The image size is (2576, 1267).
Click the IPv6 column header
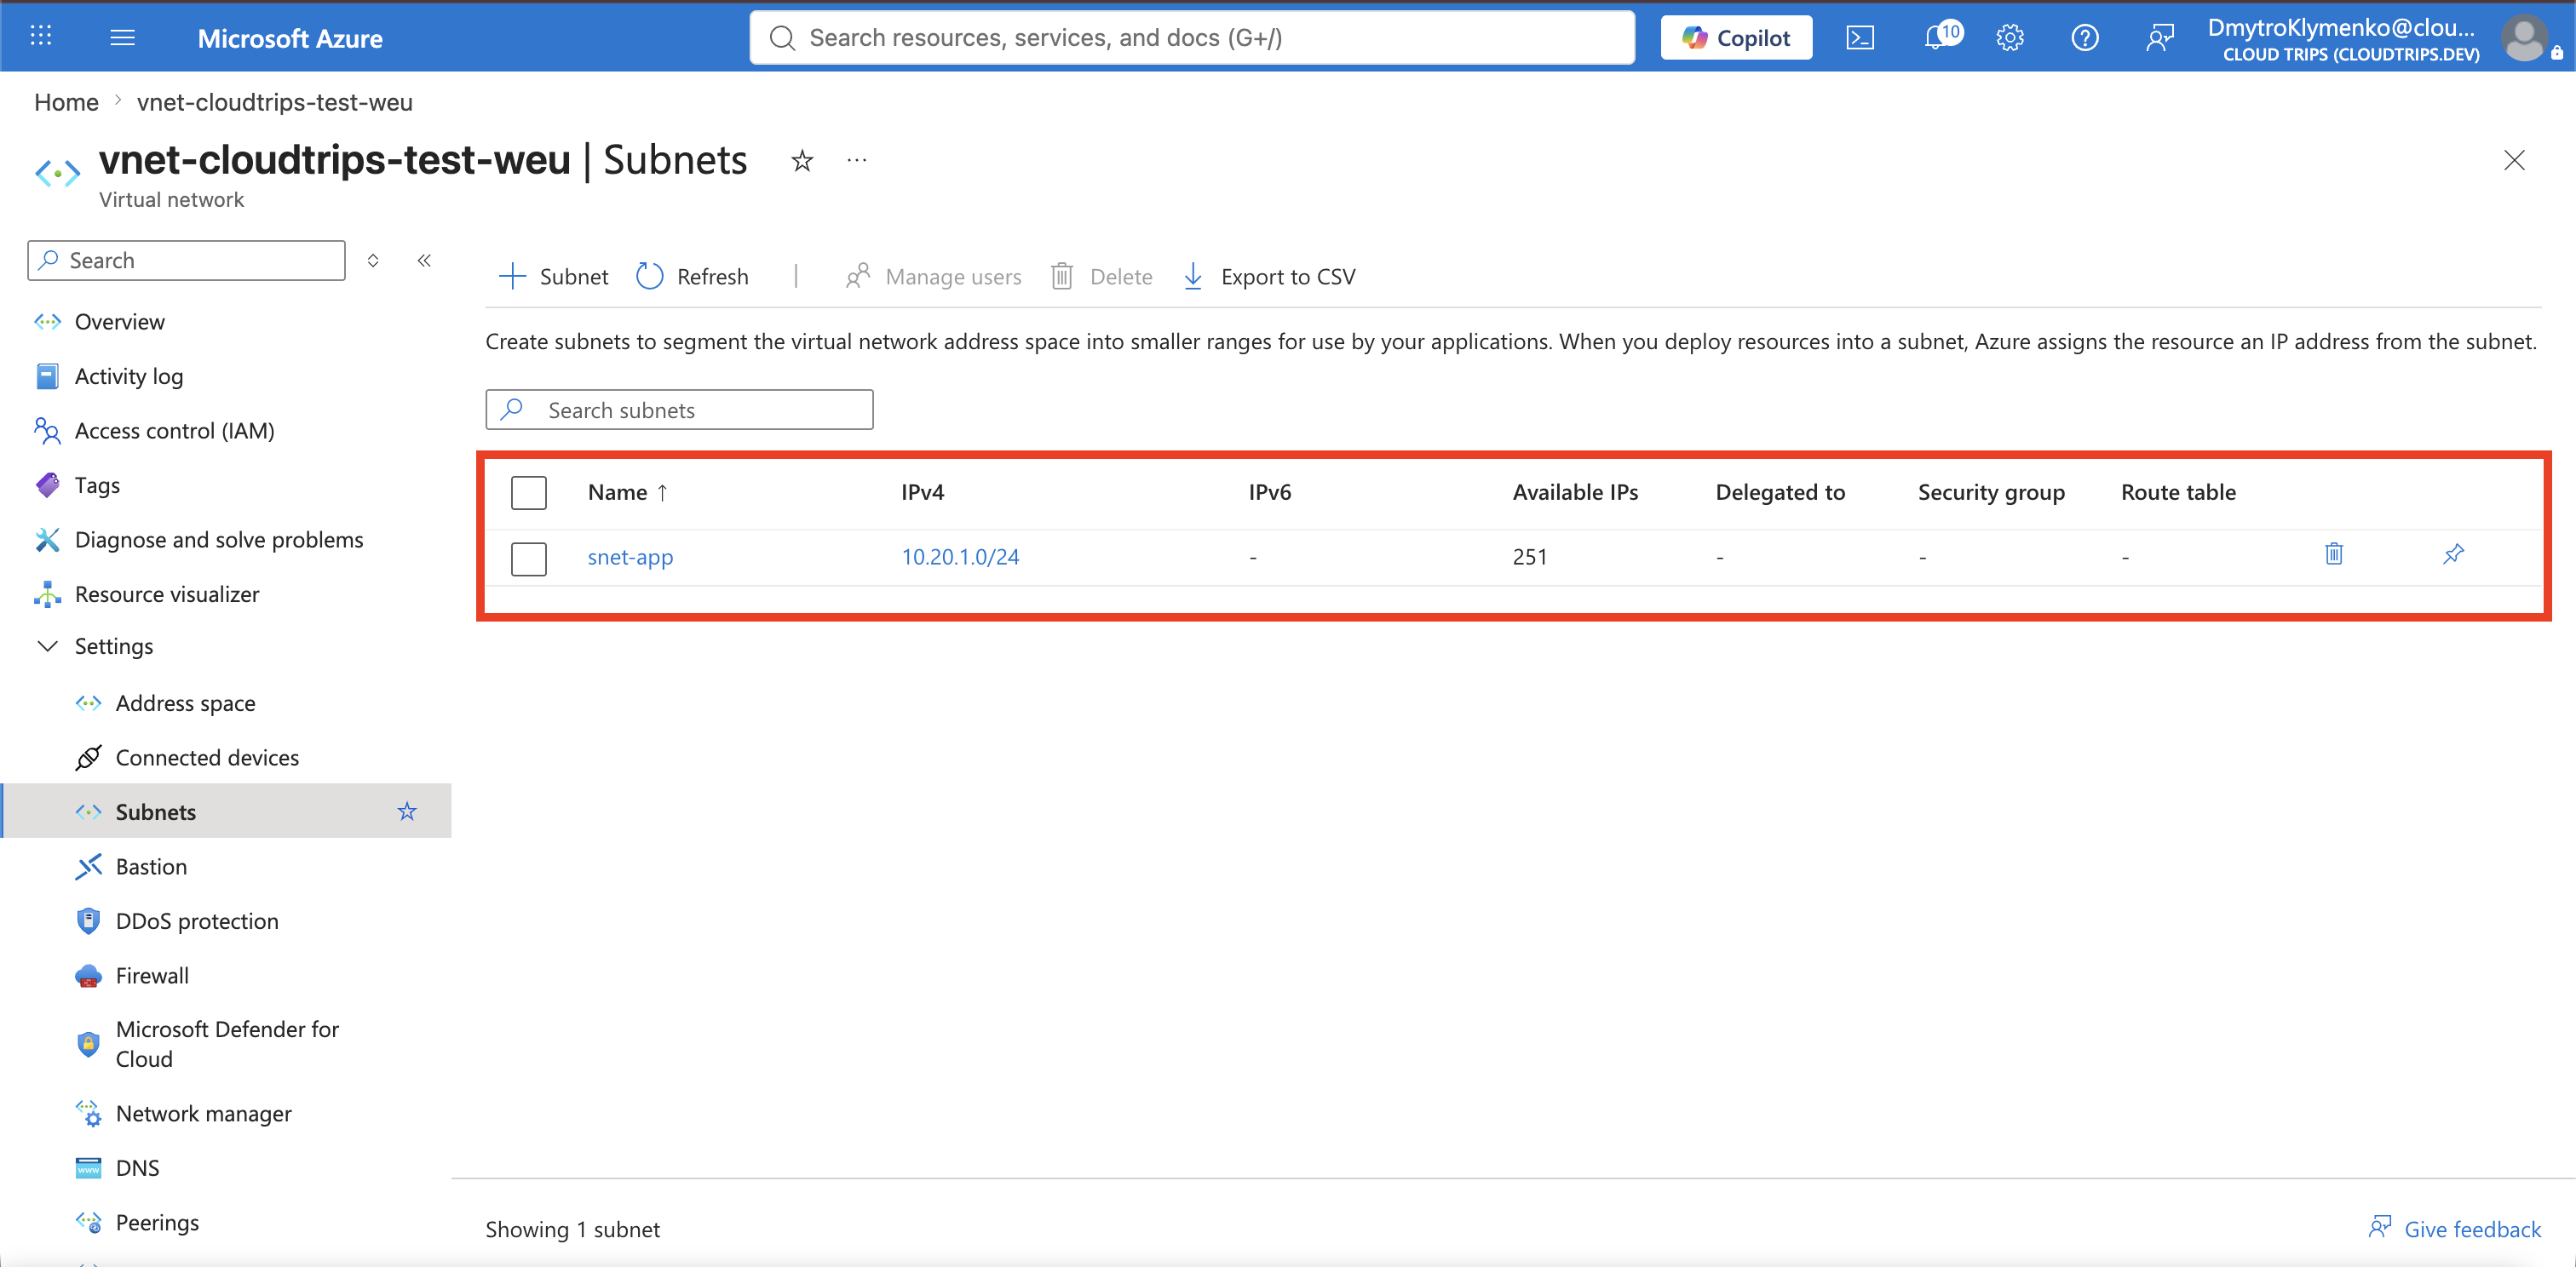tap(1270, 493)
